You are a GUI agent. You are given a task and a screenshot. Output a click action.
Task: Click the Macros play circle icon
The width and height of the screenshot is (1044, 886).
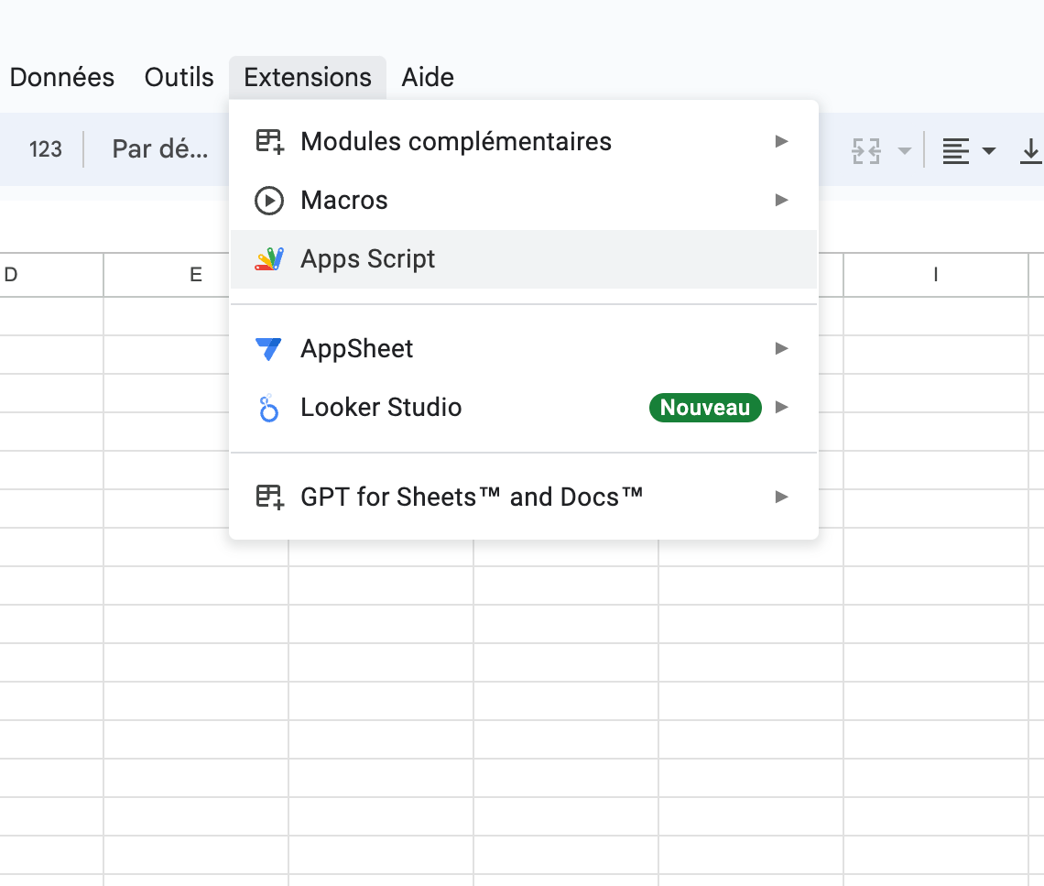point(269,201)
